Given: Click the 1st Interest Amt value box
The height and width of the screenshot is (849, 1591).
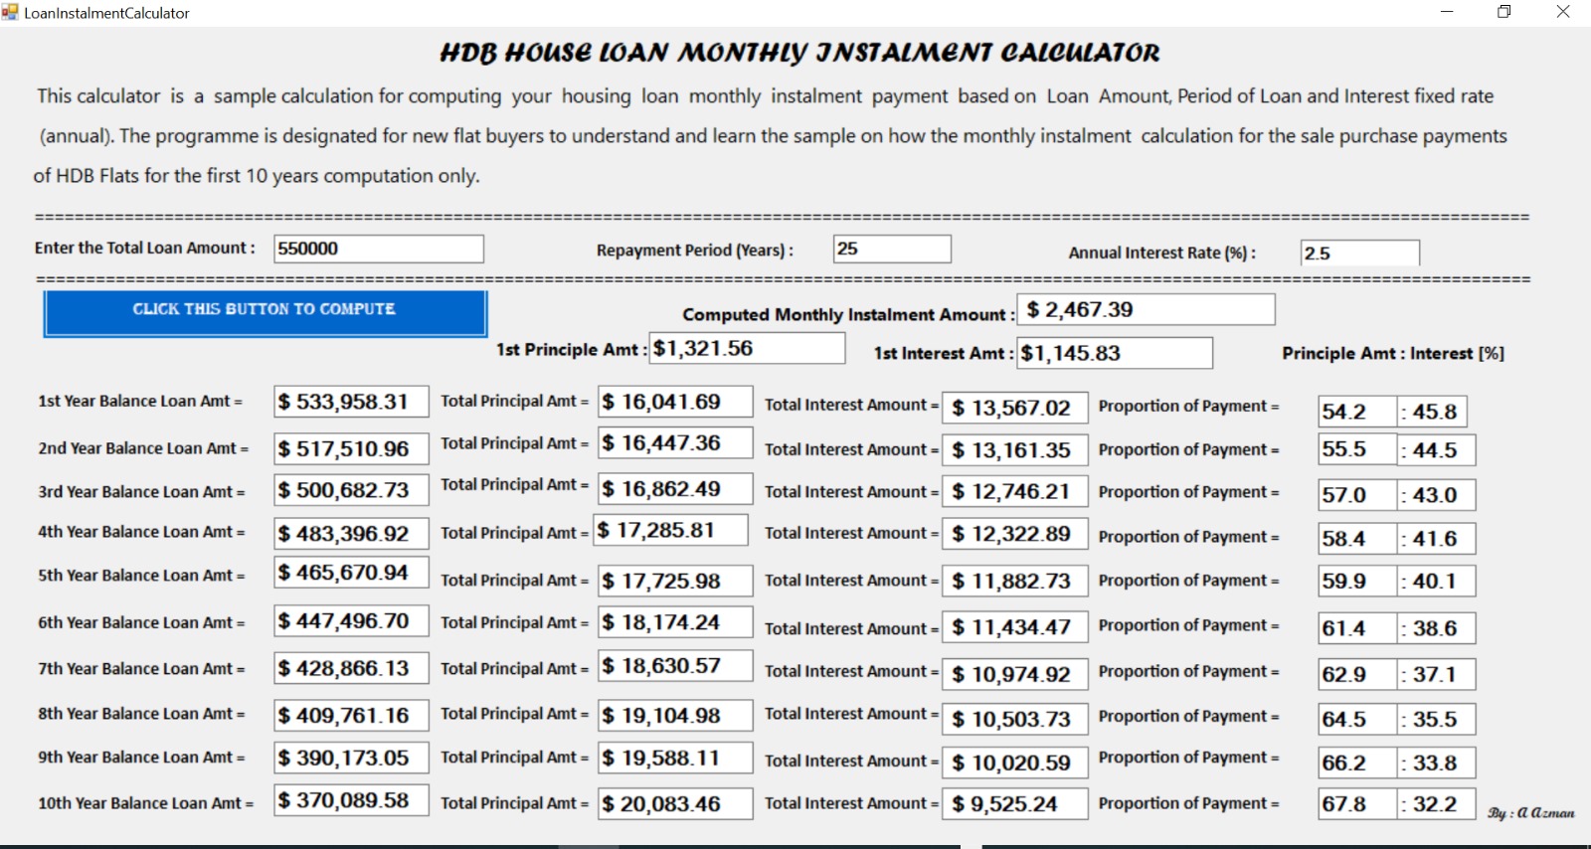Looking at the screenshot, I should click(1114, 353).
